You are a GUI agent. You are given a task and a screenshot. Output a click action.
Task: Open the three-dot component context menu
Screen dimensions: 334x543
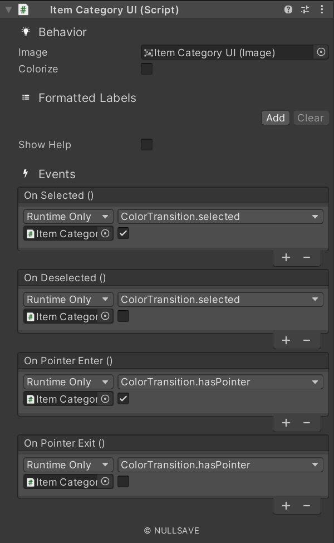[x=322, y=9]
